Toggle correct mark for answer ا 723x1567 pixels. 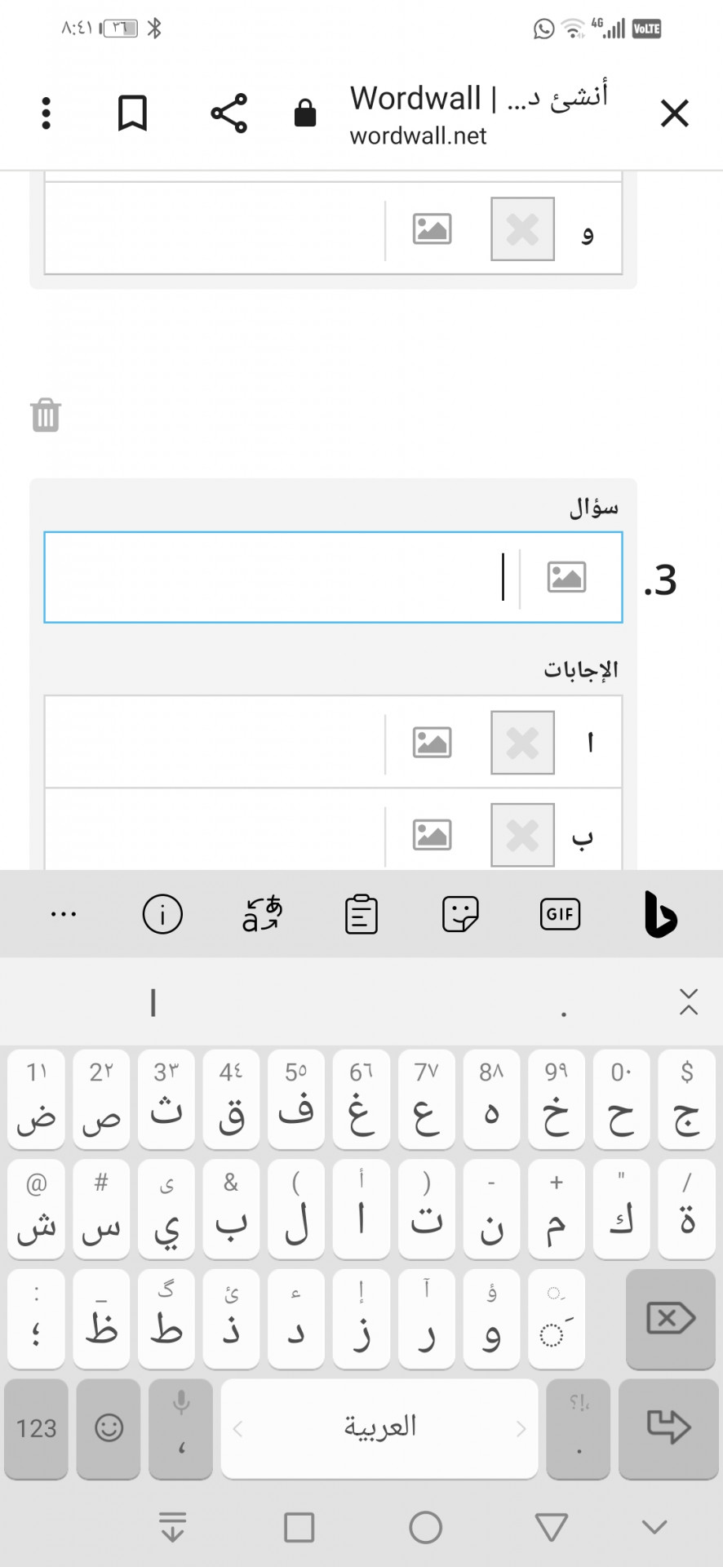pyautogui.click(x=522, y=742)
